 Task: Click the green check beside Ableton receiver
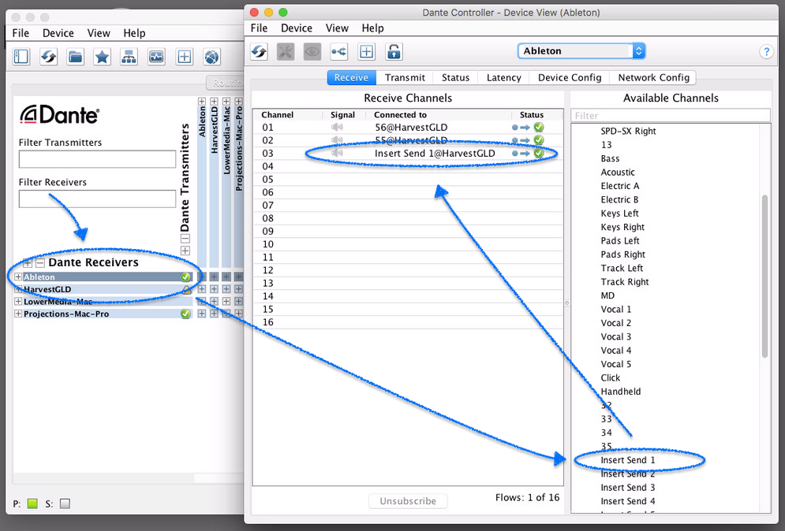pos(185,277)
